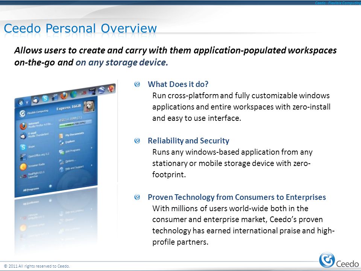Viewport: 361px width, 271px height.
Task: Click the Thunderbird icon in the menu list
Action: click(23, 136)
